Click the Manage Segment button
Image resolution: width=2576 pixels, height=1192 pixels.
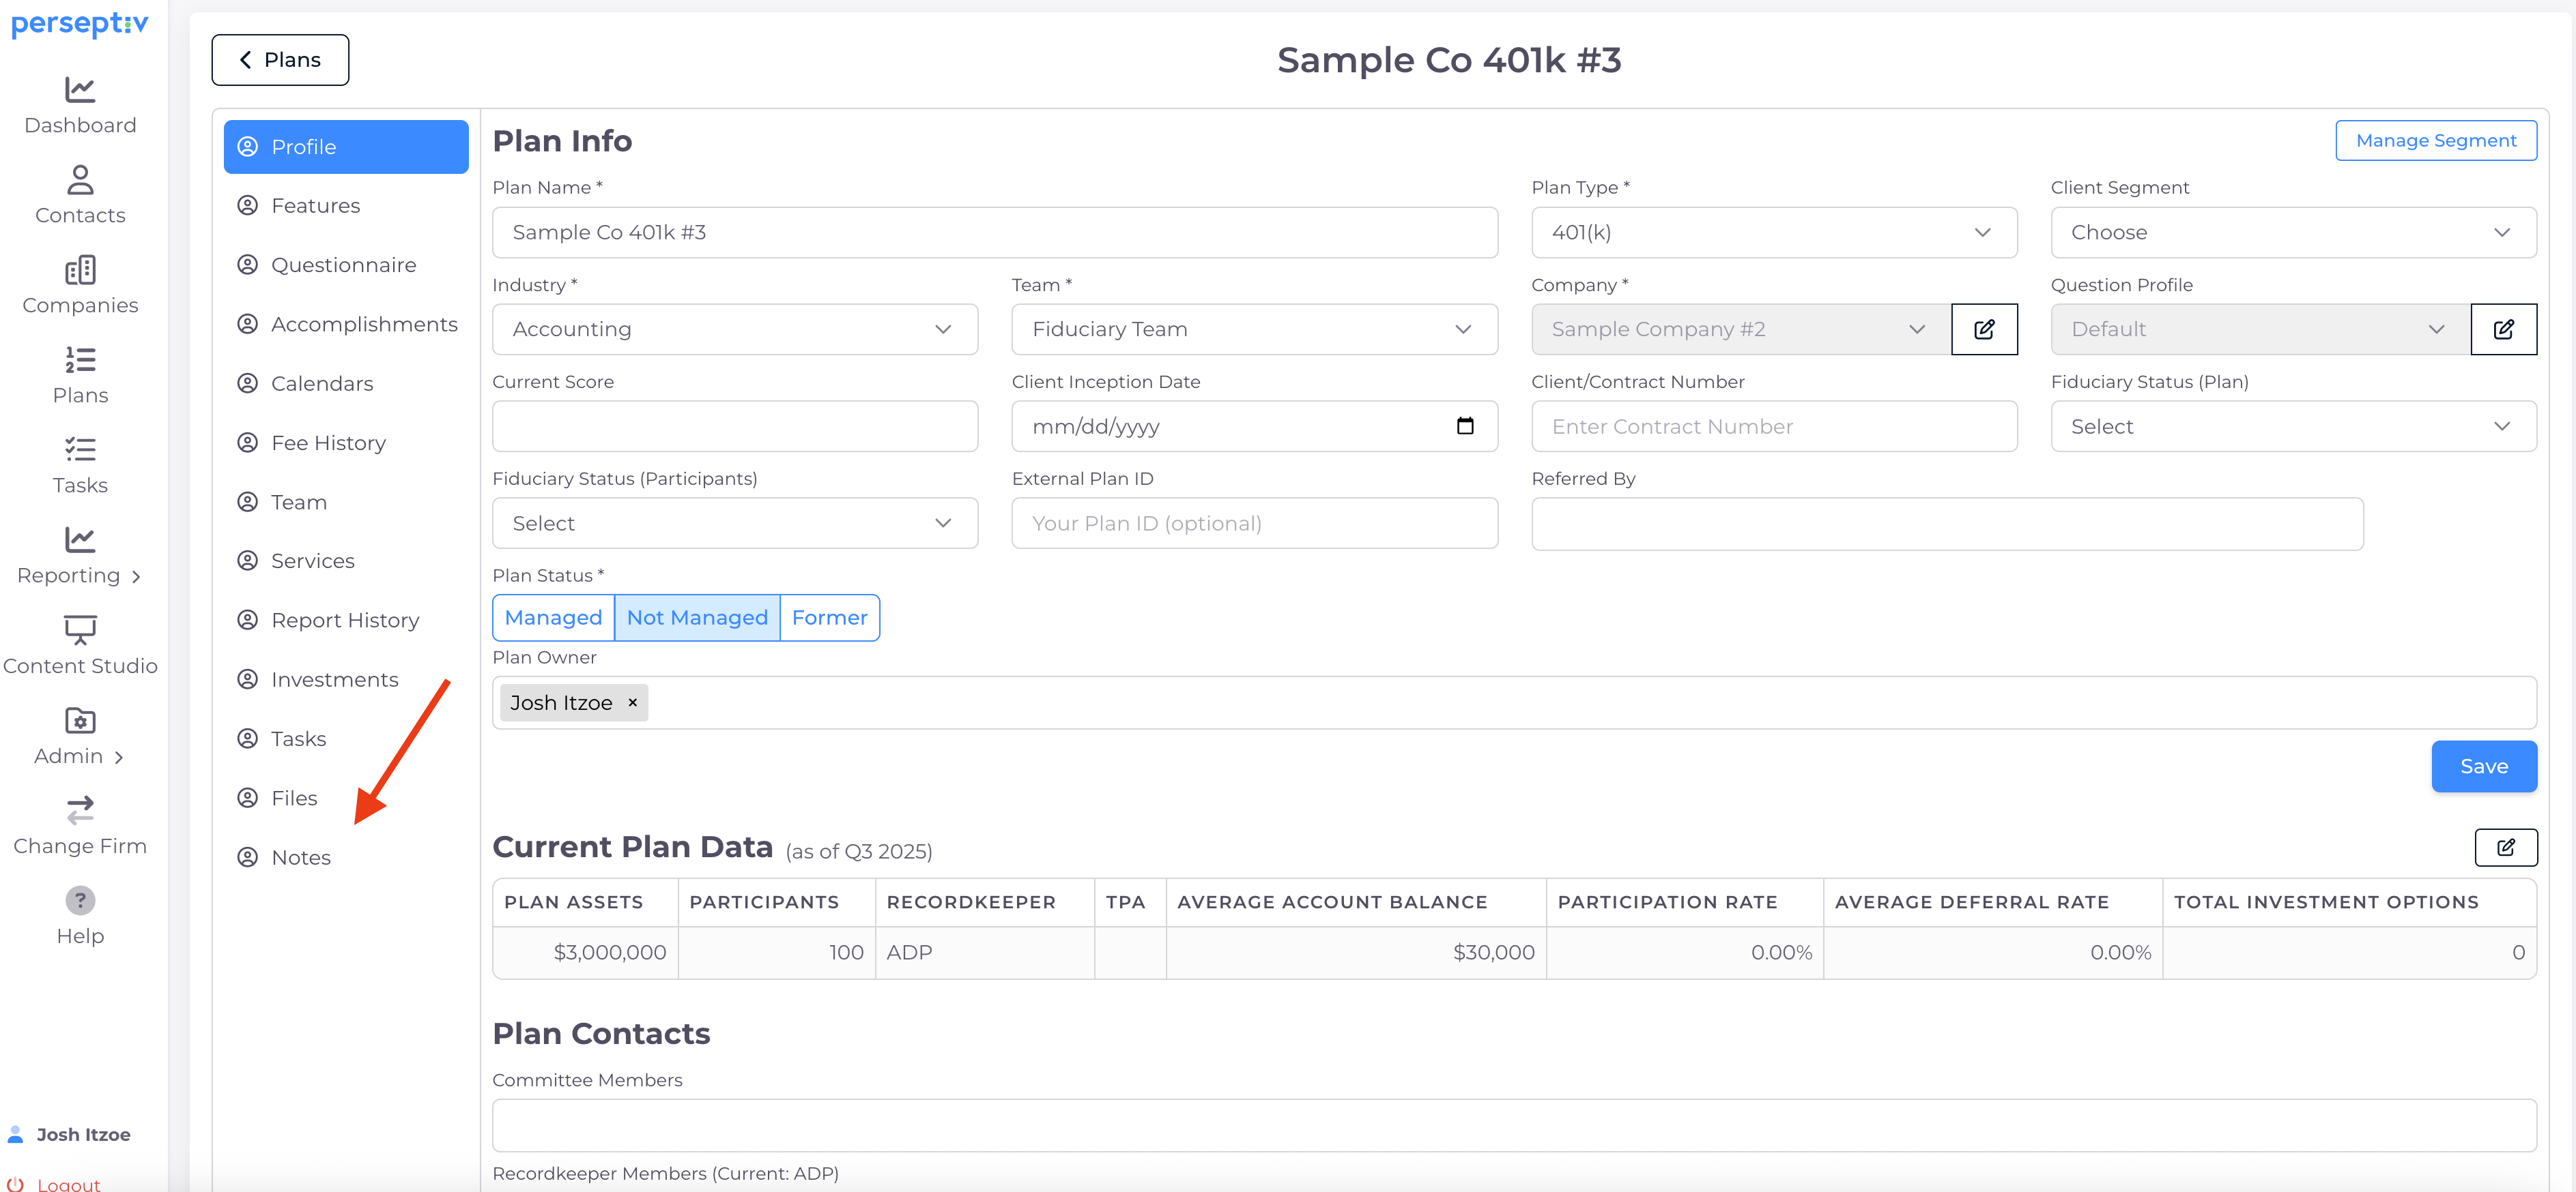pos(2435,141)
